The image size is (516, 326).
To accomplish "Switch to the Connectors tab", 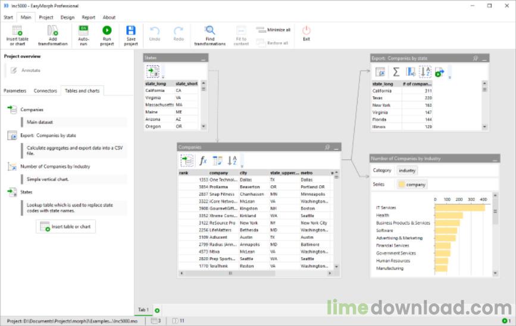I will click(x=45, y=91).
